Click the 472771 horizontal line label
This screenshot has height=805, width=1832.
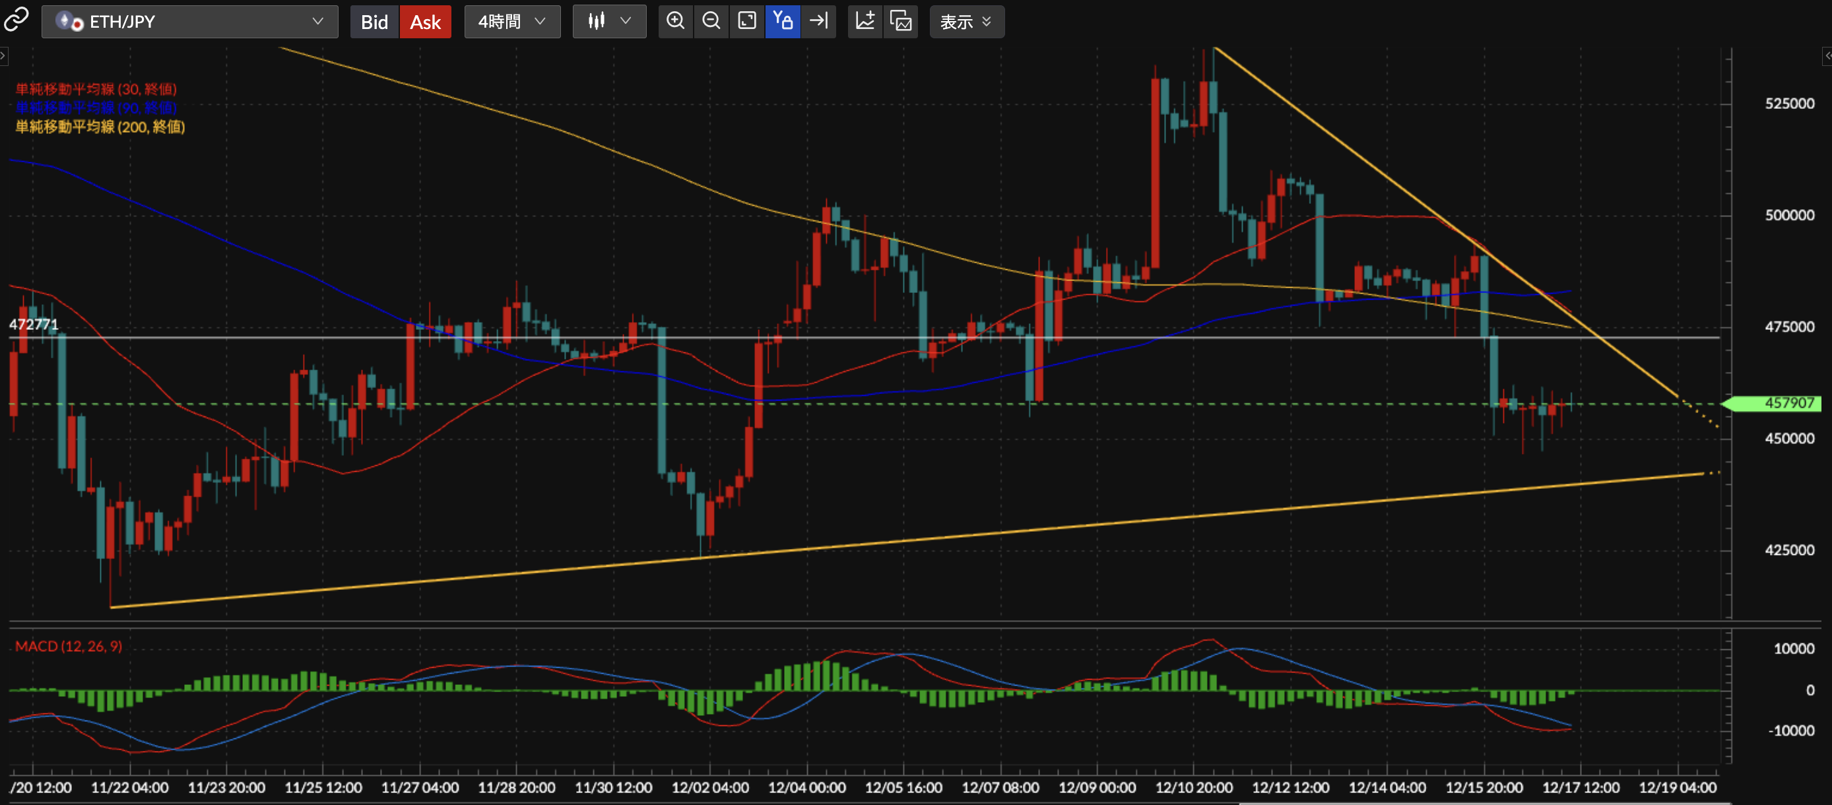[34, 324]
